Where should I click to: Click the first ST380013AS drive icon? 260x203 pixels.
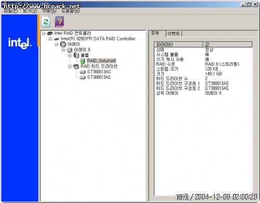coord(83,72)
